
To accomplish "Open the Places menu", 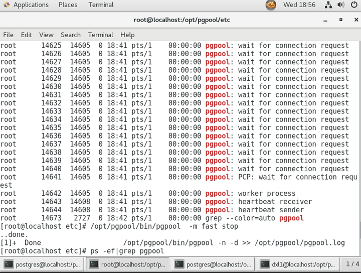I will pyautogui.click(x=68, y=5).
